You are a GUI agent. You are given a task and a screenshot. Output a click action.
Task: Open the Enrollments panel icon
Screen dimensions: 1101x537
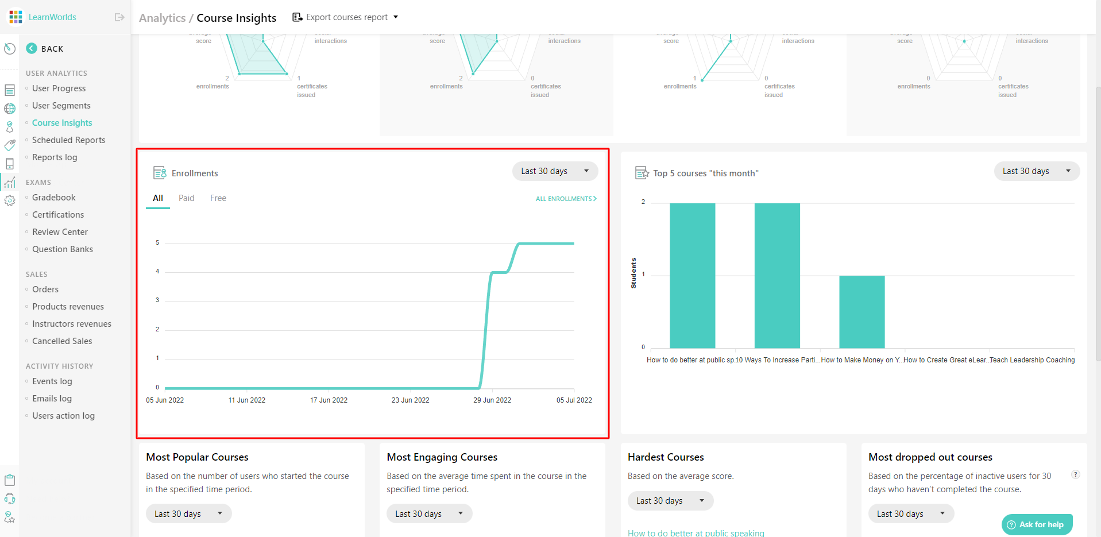(159, 172)
